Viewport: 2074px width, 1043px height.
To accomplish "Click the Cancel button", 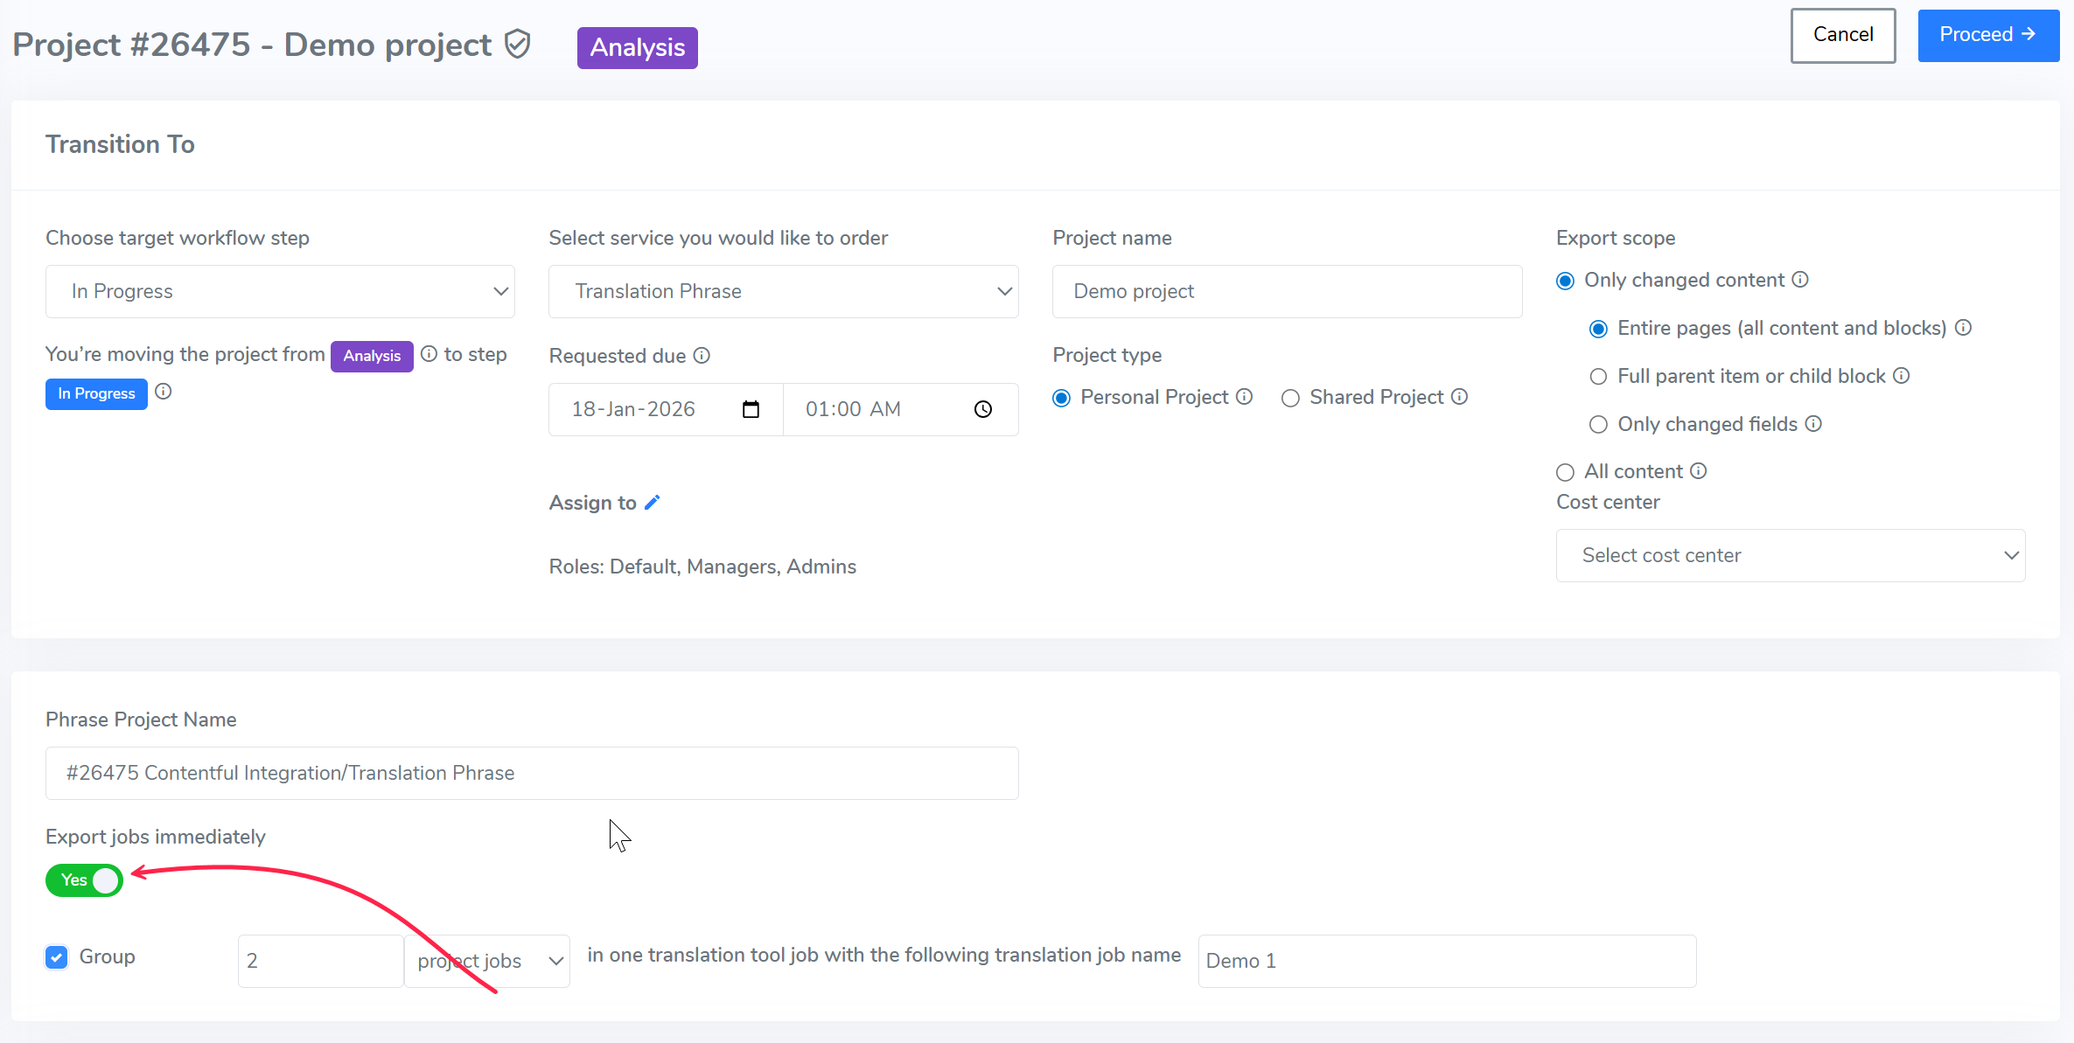I will pyautogui.click(x=1842, y=35).
